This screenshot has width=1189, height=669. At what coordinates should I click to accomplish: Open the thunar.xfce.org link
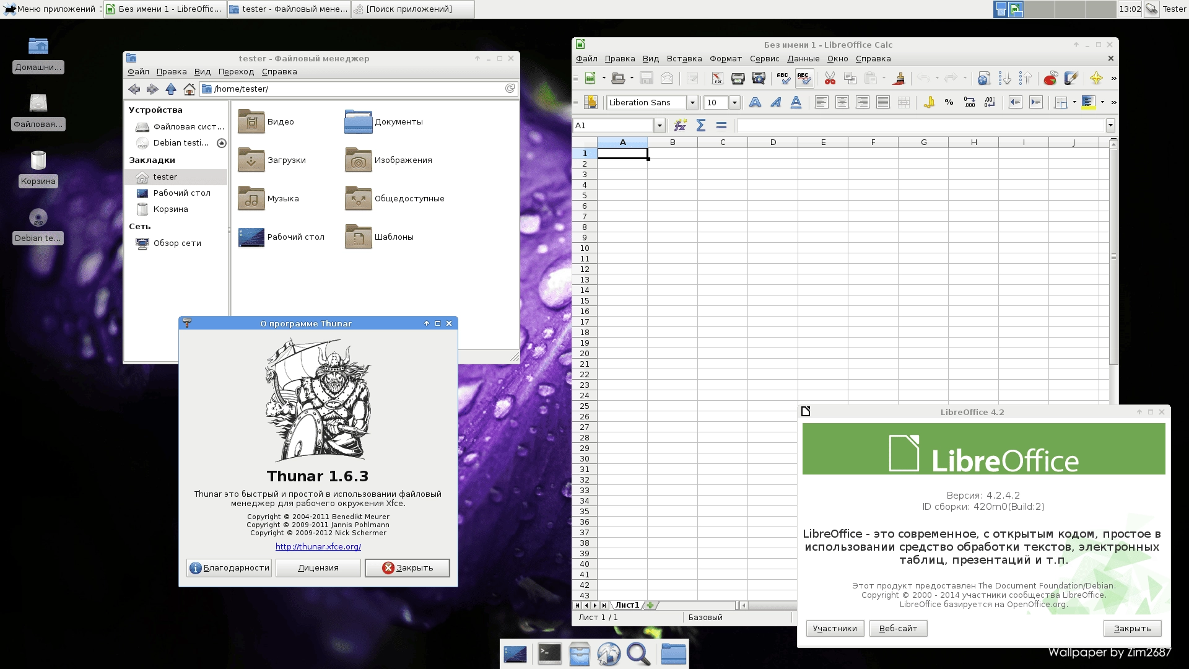[318, 547]
